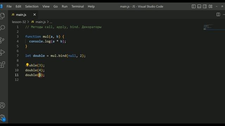This screenshot has width=225, height=126.
Task: Click line number 11 in gutter
Action: [17, 75]
